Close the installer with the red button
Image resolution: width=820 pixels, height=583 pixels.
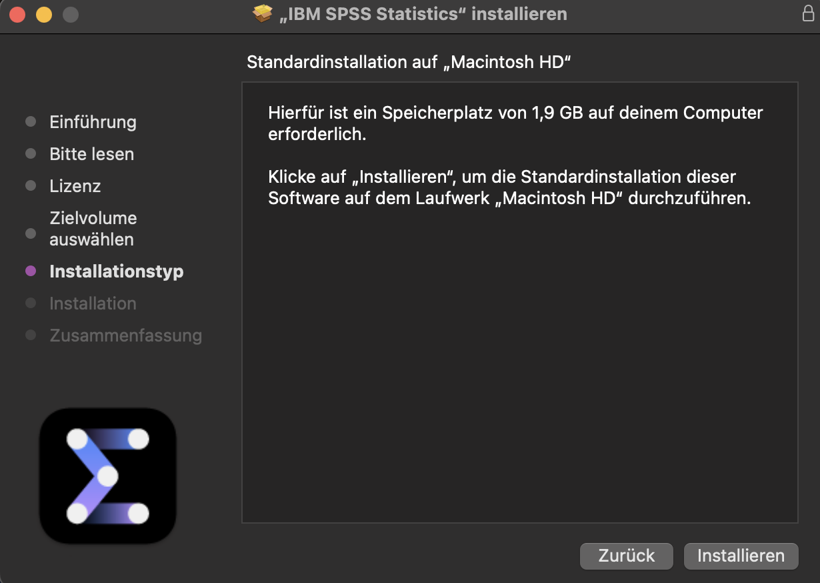tap(17, 14)
